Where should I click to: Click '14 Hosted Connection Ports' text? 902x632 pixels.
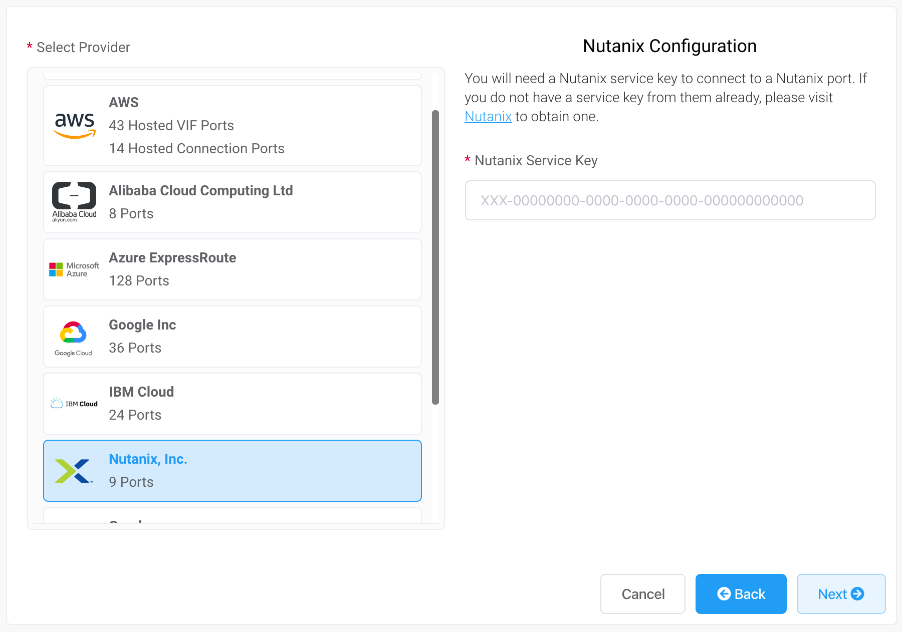196,148
